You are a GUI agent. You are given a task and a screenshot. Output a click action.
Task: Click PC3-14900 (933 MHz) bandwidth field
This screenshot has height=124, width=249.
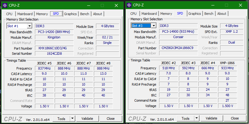(x=178, y=31)
